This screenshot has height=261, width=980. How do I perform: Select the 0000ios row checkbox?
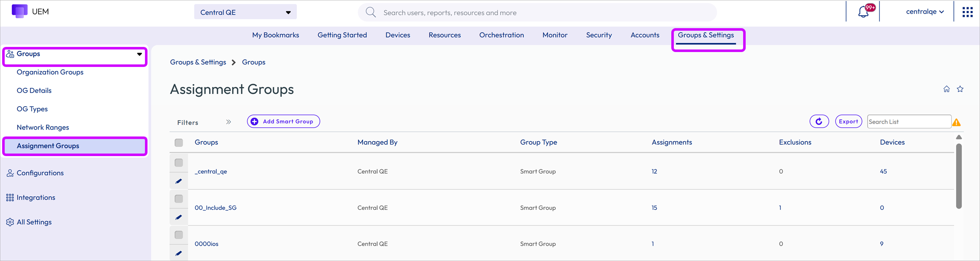pyautogui.click(x=179, y=235)
